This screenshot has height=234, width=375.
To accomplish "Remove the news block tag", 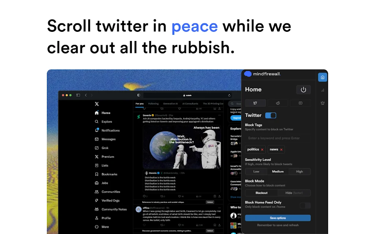I will tap(281, 150).
